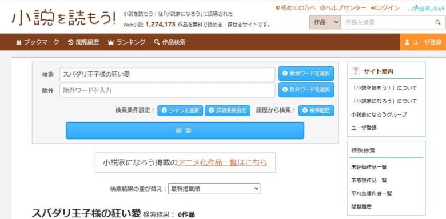Image resolution: width=446 pixels, height=219 pixels.
Task: Click the large blue 検索 button
Action: click(185, 130)
